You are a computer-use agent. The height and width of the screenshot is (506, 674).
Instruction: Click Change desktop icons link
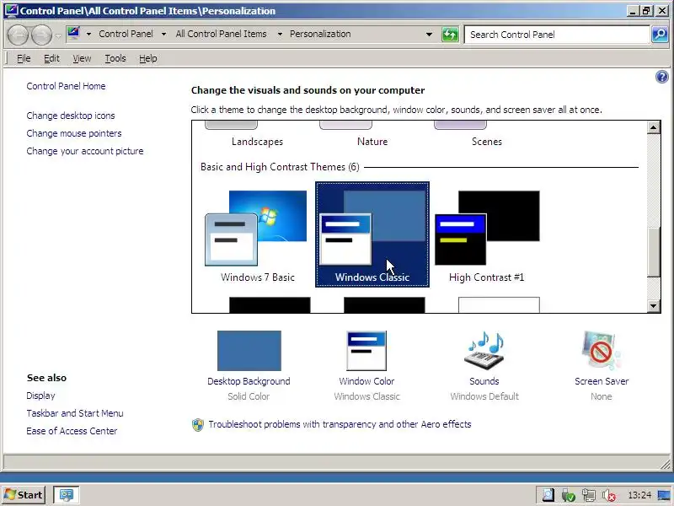pyautogui.click(x=71, y=116)
